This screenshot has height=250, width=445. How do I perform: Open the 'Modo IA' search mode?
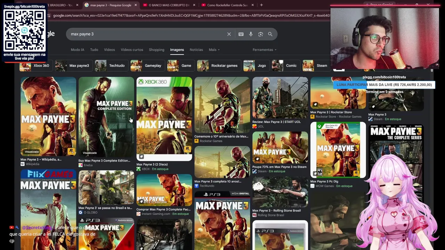78,50
